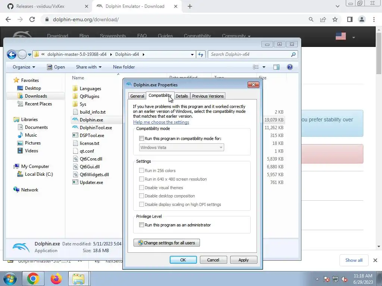Open the recent pages arrow next to back/forward

point(29,55)
